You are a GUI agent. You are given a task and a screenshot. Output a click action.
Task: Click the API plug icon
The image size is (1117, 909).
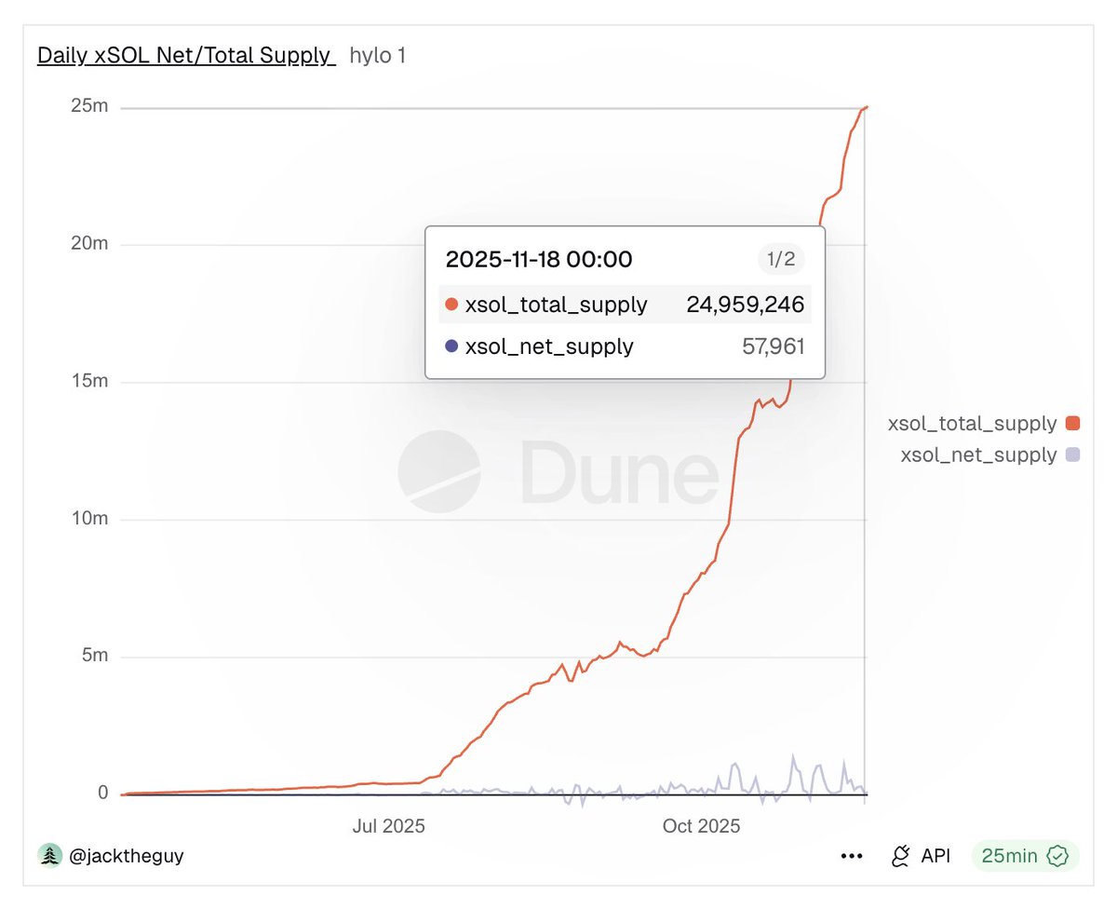pos(900,855)
